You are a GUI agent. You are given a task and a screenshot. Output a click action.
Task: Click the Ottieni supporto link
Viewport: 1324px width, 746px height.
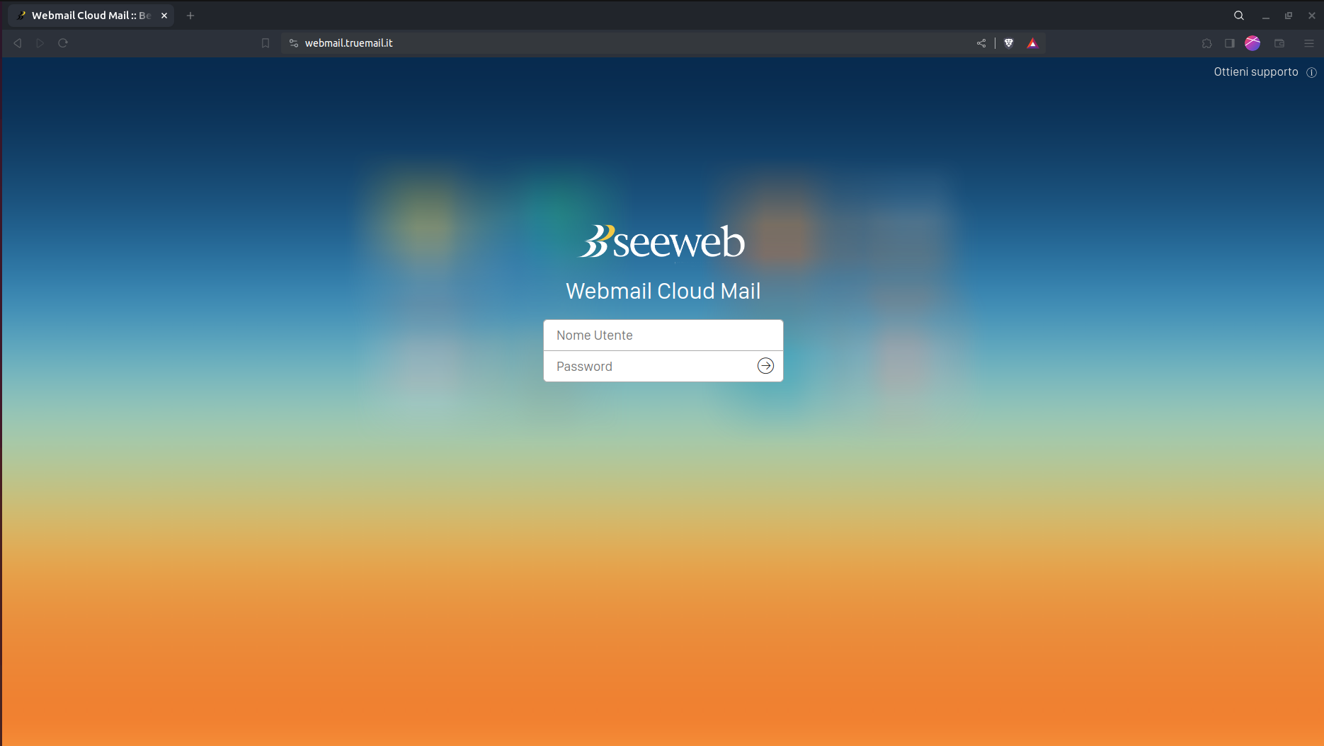click(1255, 72)
